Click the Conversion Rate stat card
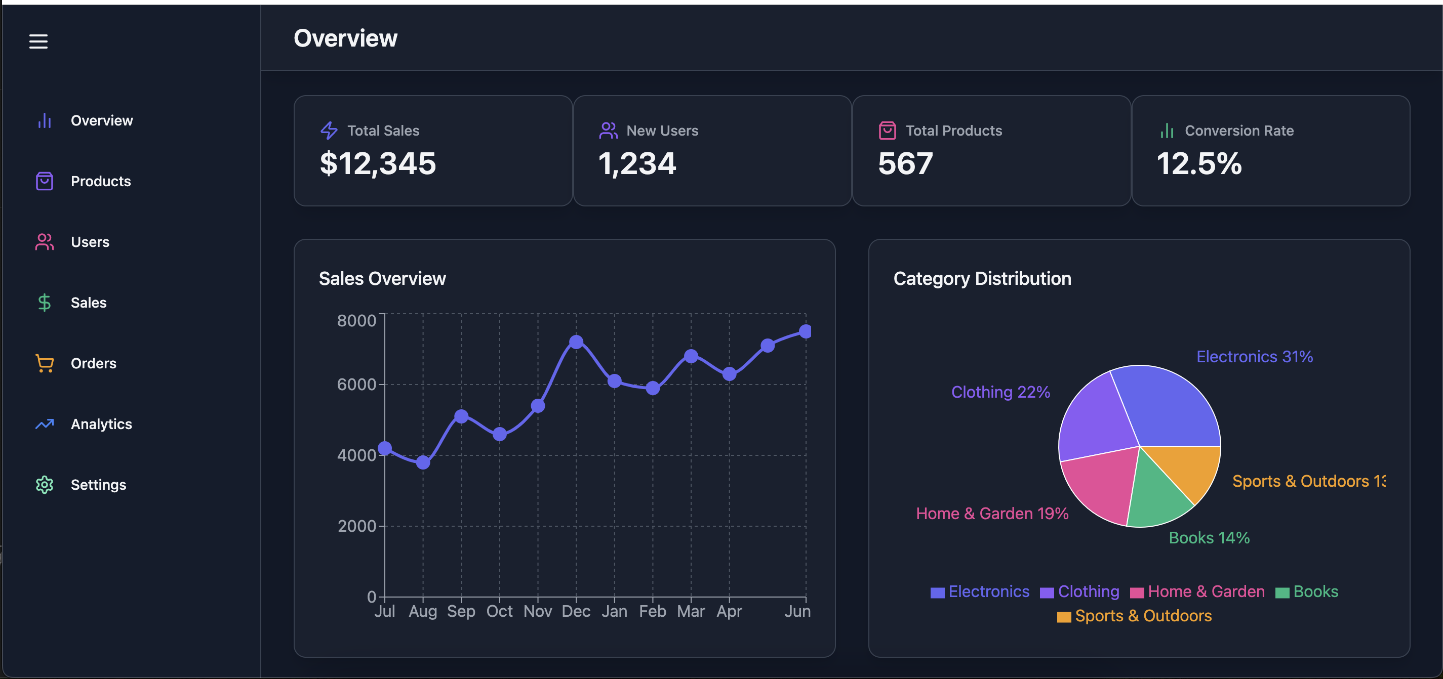The image size is (1443, 679). coord(1270,151)
